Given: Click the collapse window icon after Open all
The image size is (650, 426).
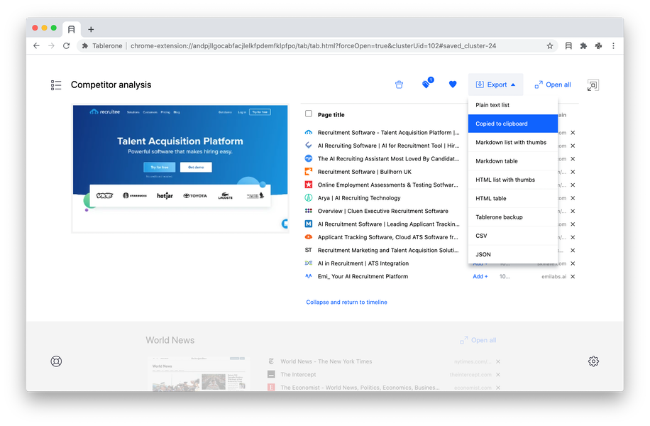Looking at the screenshot, I should coord(593,85).
